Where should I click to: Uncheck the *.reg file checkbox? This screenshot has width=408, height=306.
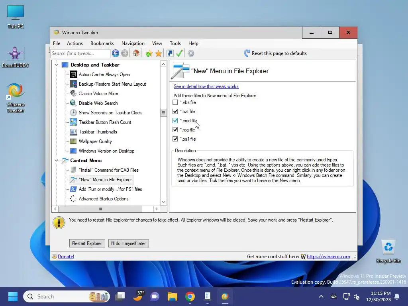pyautogui.click(x=175, y=129)
